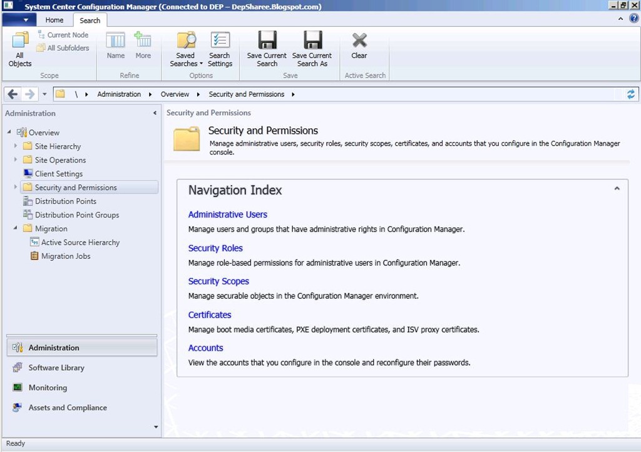Select Overview in the tree
Image resolution: width=641 pixels, height=452 pixels.
[38, 133]
